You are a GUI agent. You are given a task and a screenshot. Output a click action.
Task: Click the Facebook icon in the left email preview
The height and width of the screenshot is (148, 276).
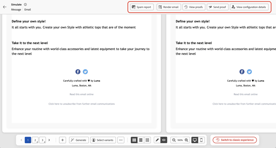pyautogui.click(x=78, y=72)
